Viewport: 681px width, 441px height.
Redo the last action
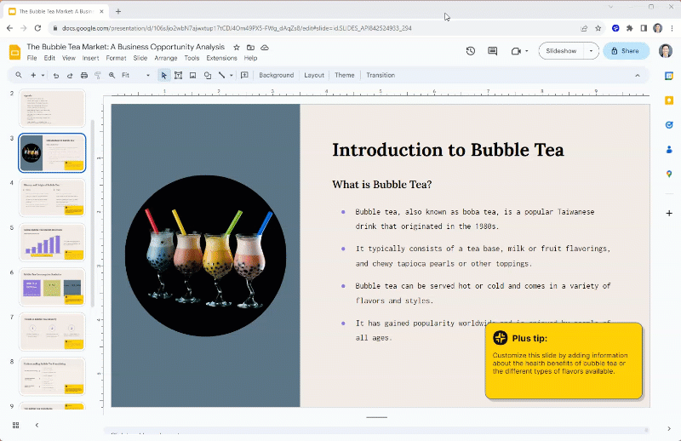click(70, 75)
